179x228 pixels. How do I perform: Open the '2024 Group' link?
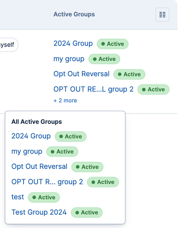73,43
